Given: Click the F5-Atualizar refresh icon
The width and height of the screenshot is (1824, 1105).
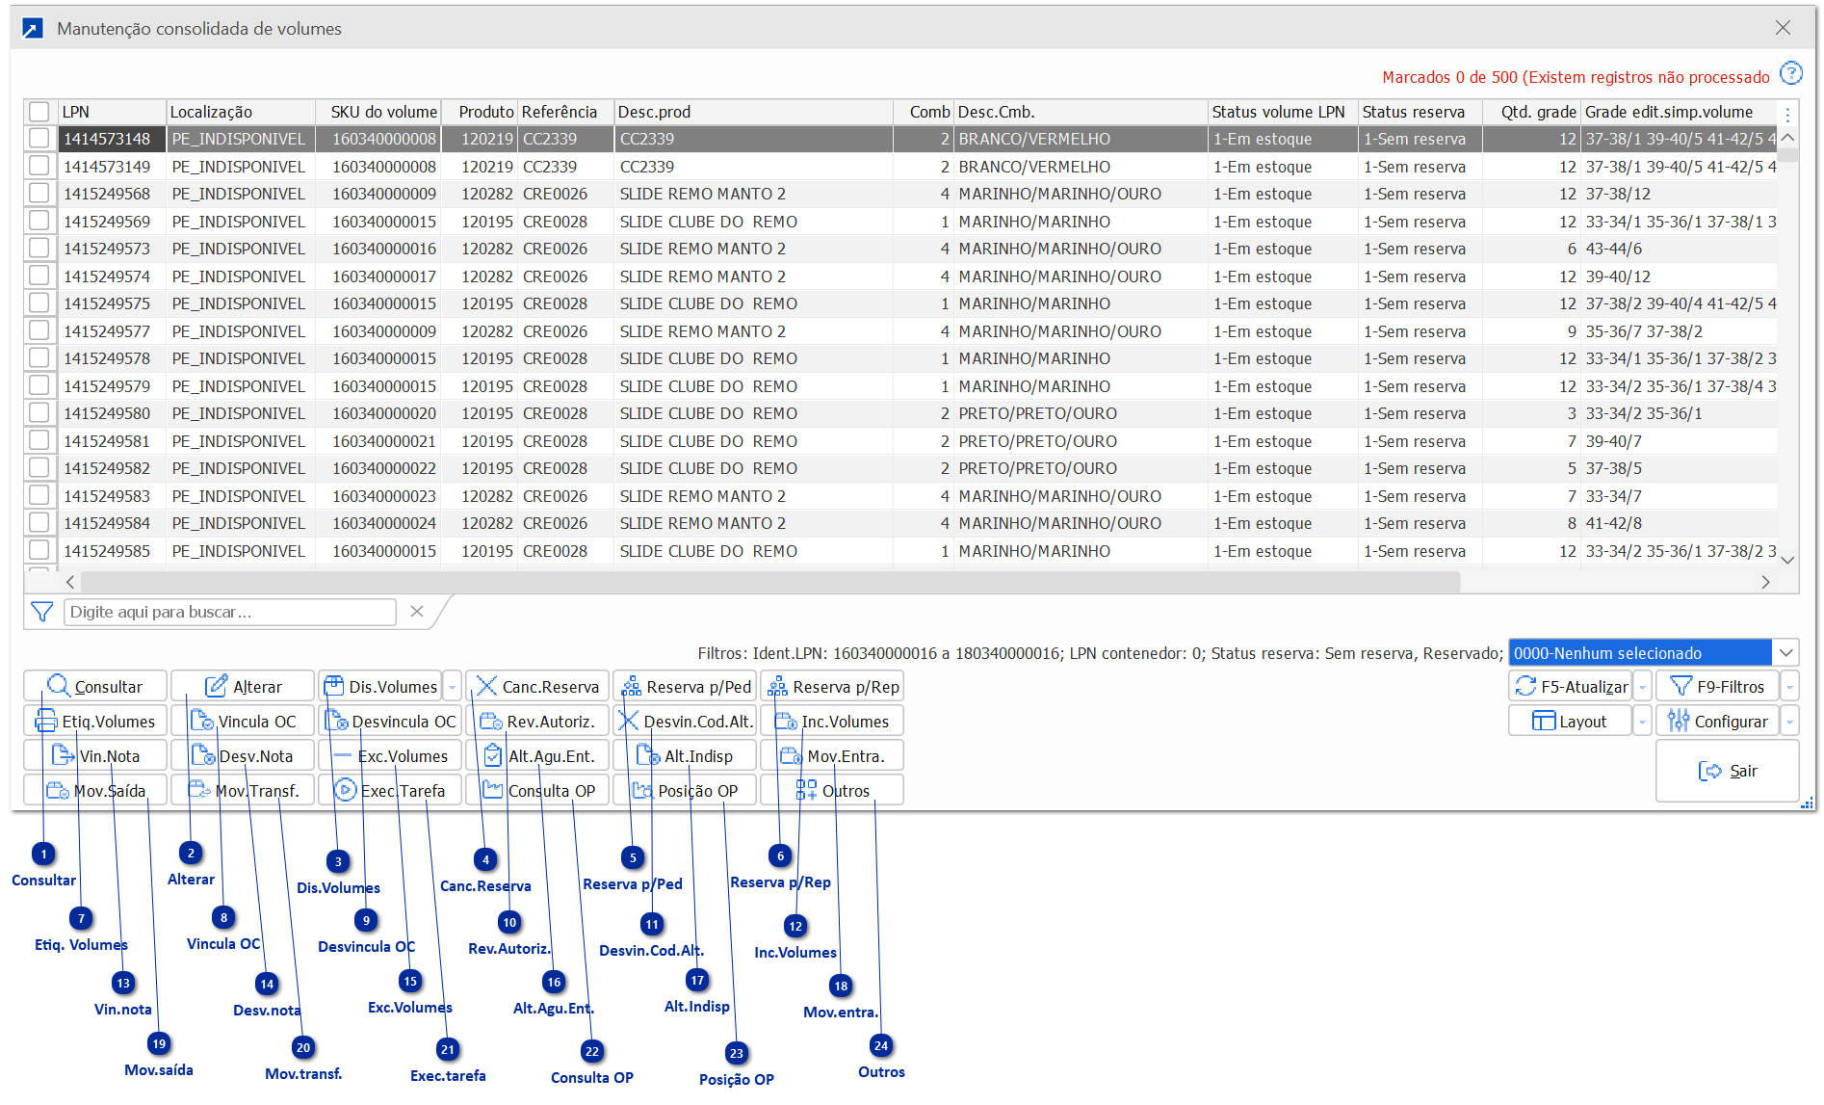Looking at the screenshot, I should pos(1525,686).
